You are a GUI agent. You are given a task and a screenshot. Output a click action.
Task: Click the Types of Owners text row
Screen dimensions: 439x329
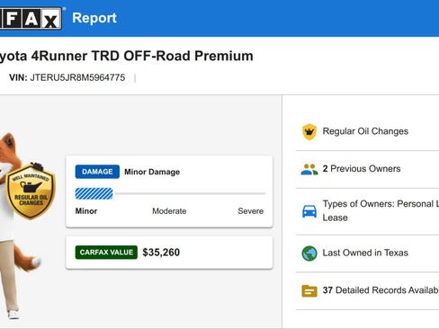[x=381, y=210]
